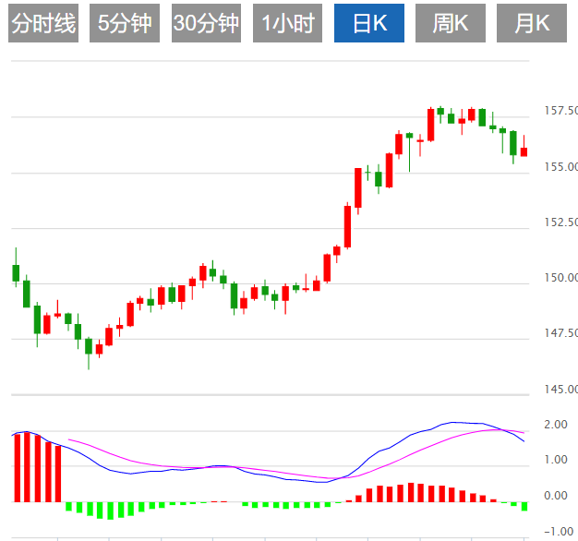Click the 145.00 price axis label
Viewport: 578px width, 541px height.
tap(561, 390)
